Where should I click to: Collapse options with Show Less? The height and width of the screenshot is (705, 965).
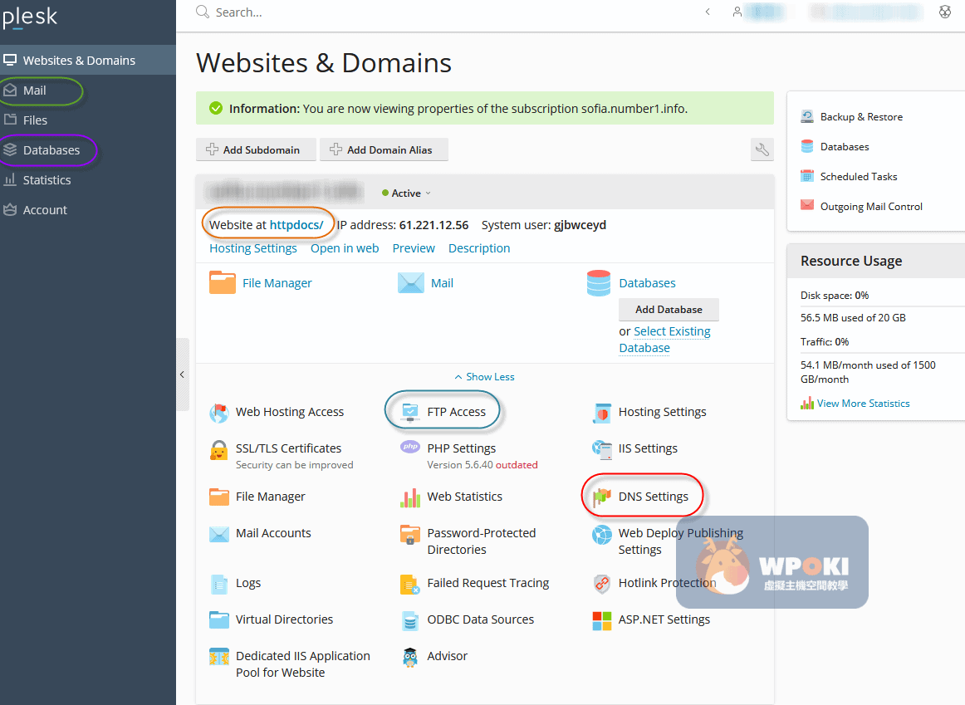coord(484,377)
